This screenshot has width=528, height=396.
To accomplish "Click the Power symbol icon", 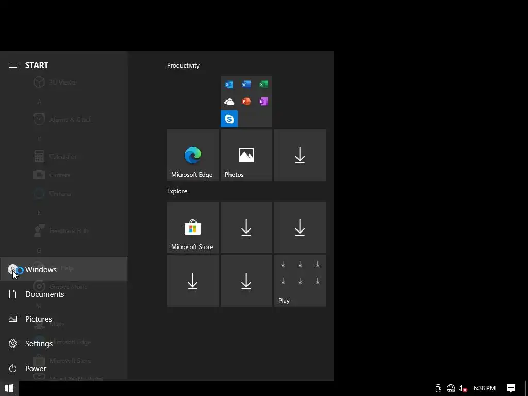I will point(13,368).
